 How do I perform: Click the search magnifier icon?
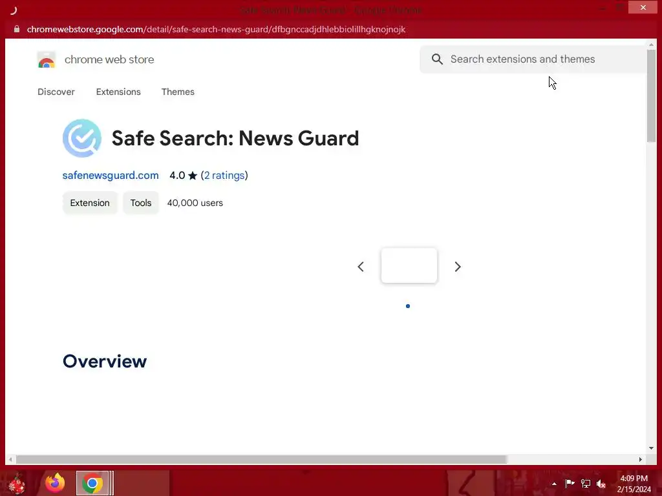[438, 59]
